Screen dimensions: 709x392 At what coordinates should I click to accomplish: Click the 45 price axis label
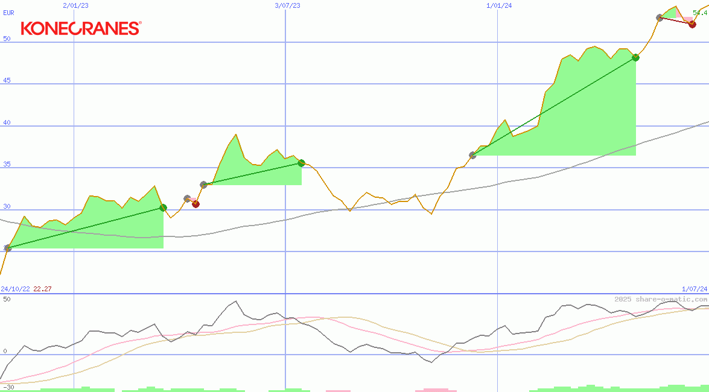point(7,81)
